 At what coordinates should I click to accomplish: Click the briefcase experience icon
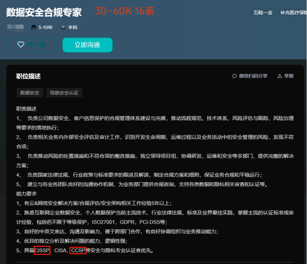[34, 27]
